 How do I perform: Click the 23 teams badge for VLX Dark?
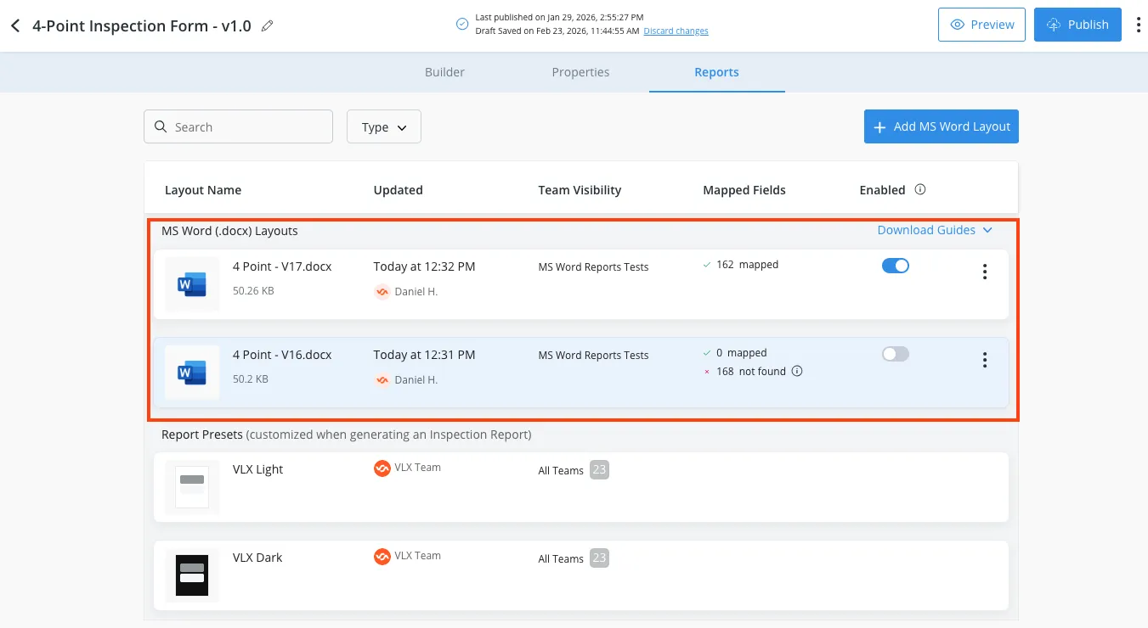point(600,558)
